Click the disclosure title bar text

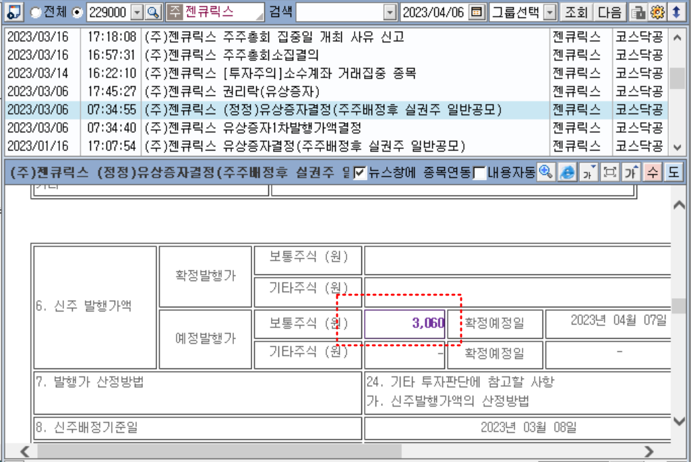(x=179, y=172)
